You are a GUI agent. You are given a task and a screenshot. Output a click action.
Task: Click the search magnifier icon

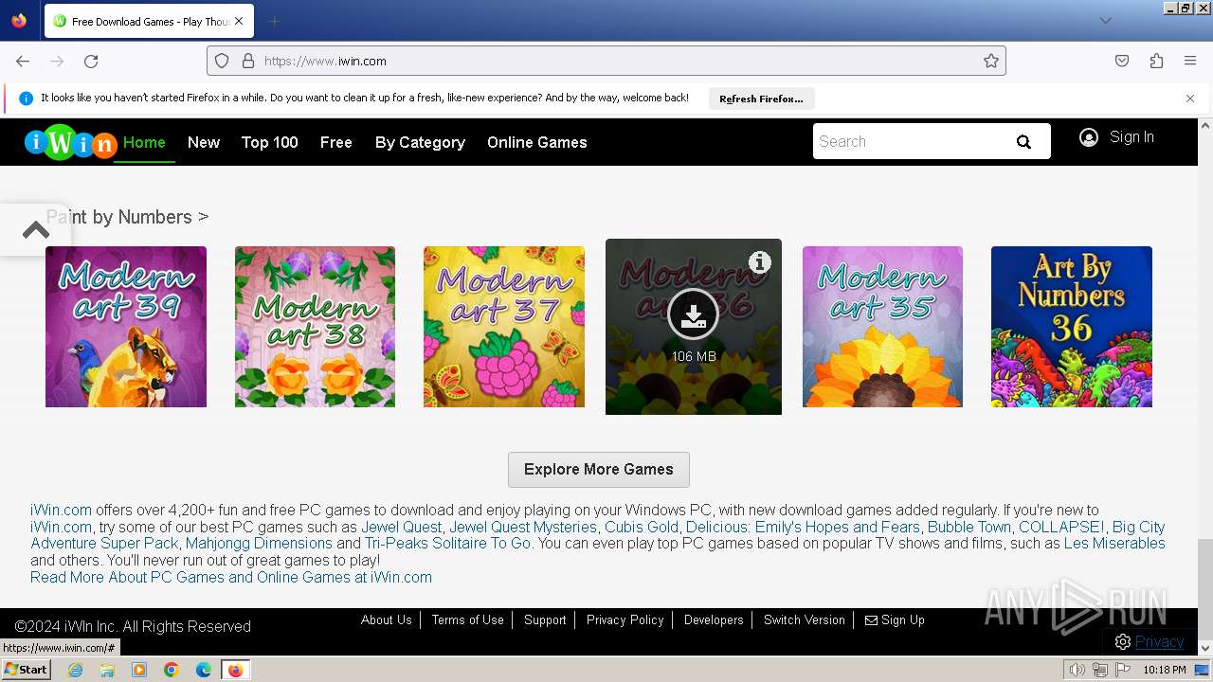pos(1023,142)
